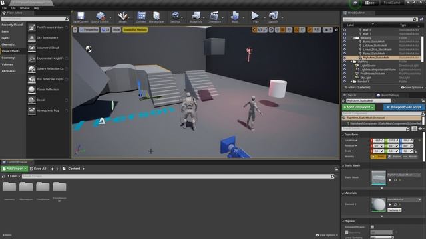Click the Launch toolbar icon
Image resolution: width=426 pixels, height=239 pixels.
273,16
